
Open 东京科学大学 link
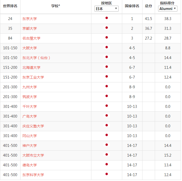click(33, 175)
